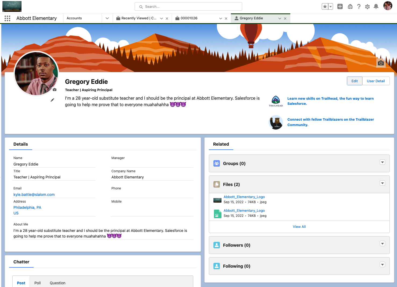This screenshot has height=287, width=397.
Task: Close the Gregory Eddie tab
Action: coord(285,19)
